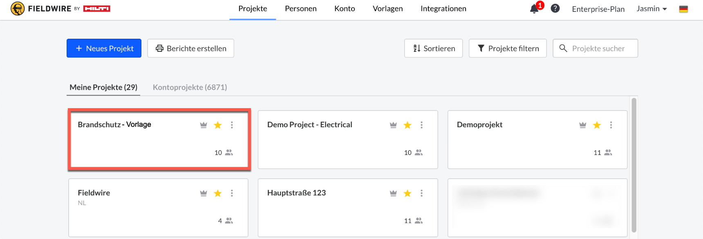
Task: Open Integrationen menu
Action: click(x=443, y=9)
